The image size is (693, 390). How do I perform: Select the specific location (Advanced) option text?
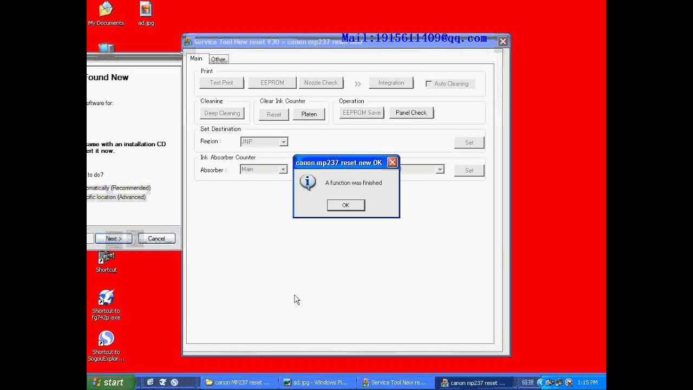[x=116, y=197]
